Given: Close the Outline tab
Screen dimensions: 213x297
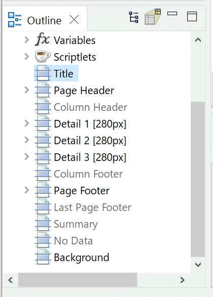Looking at the screenshot, I should click(74, 20).
